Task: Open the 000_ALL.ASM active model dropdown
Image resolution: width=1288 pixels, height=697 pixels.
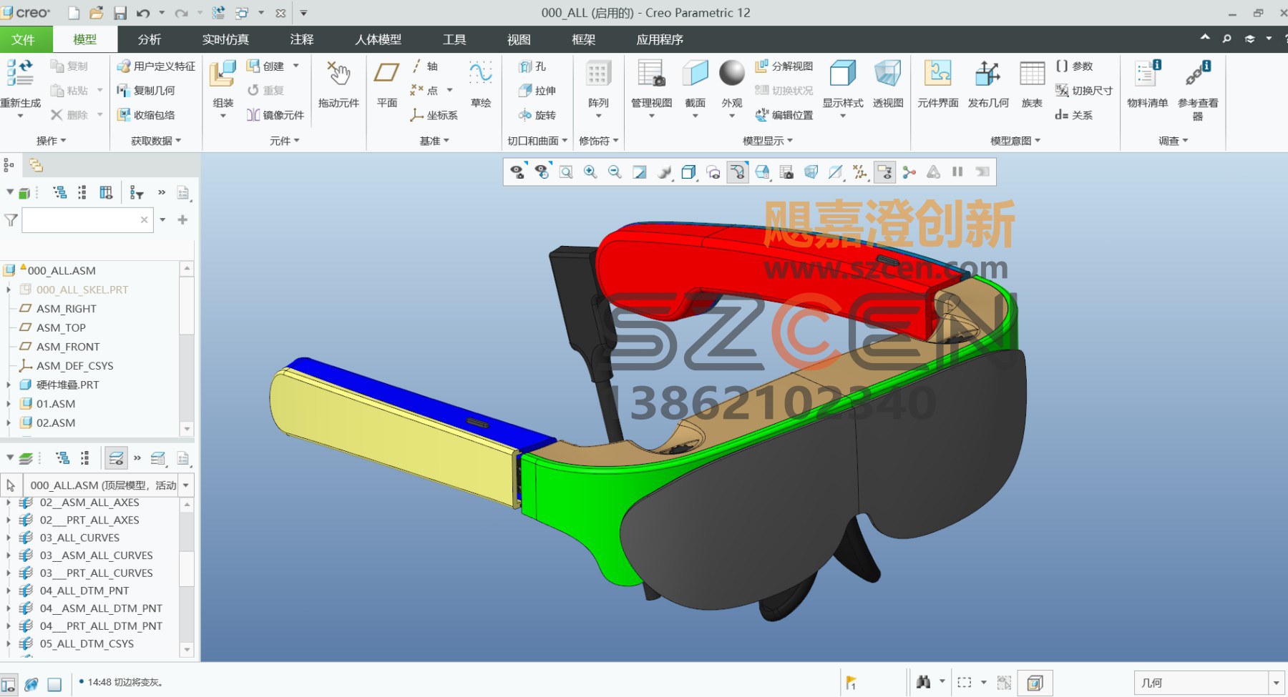Action: pos(186,485)
